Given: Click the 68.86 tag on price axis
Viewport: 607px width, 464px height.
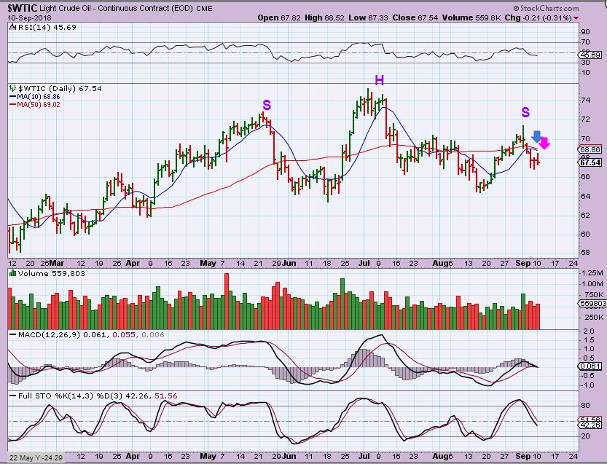Looking at the screenshot, I should tap(590, 149).
